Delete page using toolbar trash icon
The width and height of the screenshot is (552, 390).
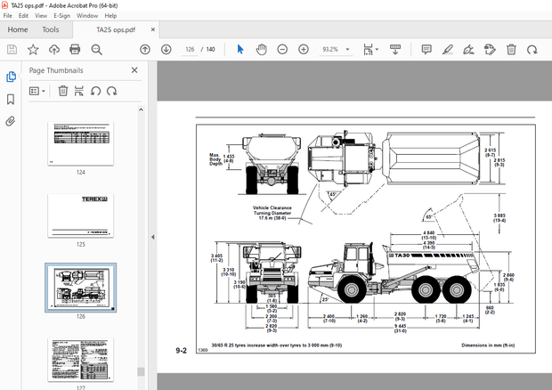511,50
